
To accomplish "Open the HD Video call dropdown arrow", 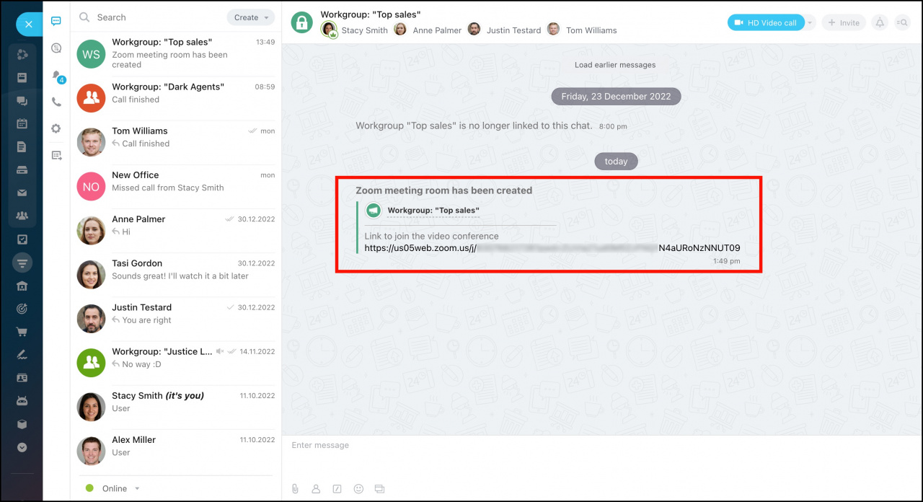I will point(810,22).
